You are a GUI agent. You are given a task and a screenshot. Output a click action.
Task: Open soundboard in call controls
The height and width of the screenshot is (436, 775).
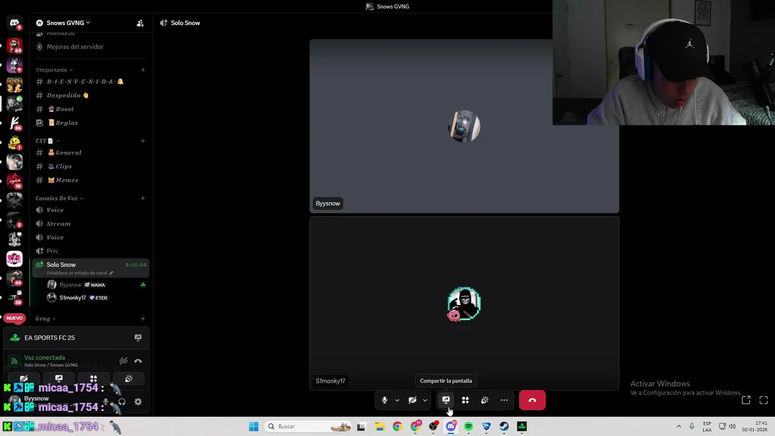pos(484,400)
